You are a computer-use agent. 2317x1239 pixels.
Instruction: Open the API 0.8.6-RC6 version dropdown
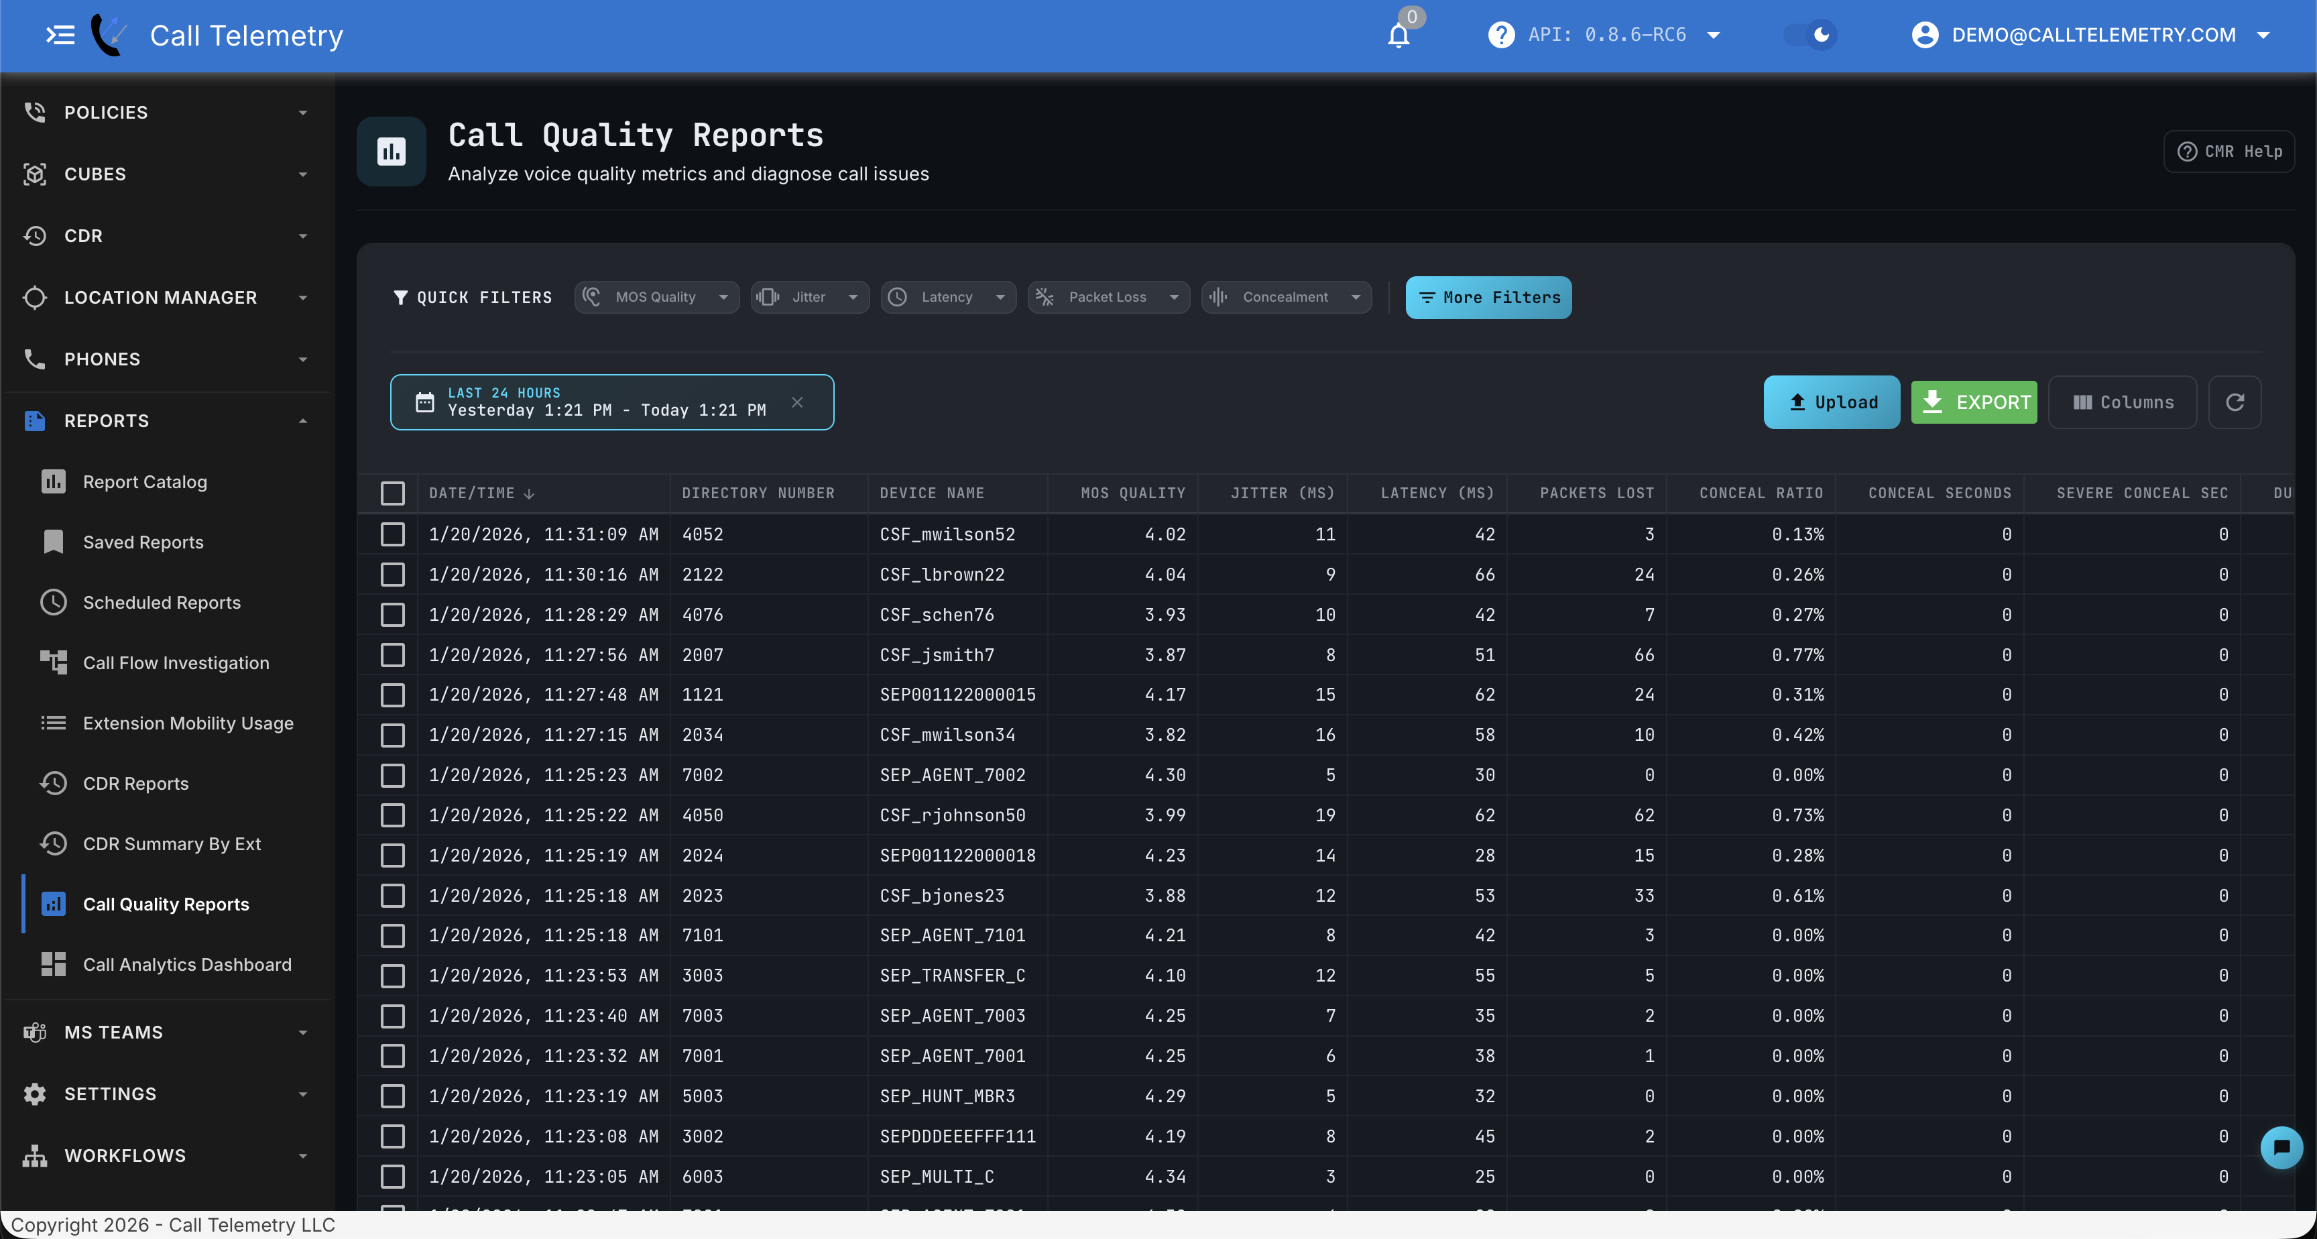coord(1714,35)
